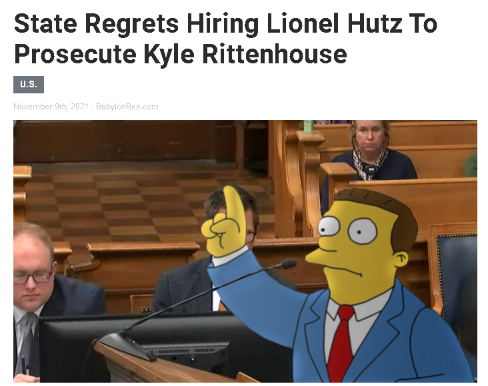Screen dimensions: 488x386
Task: Click the words "State Regrets" in the headline
Action: [96, 25]
